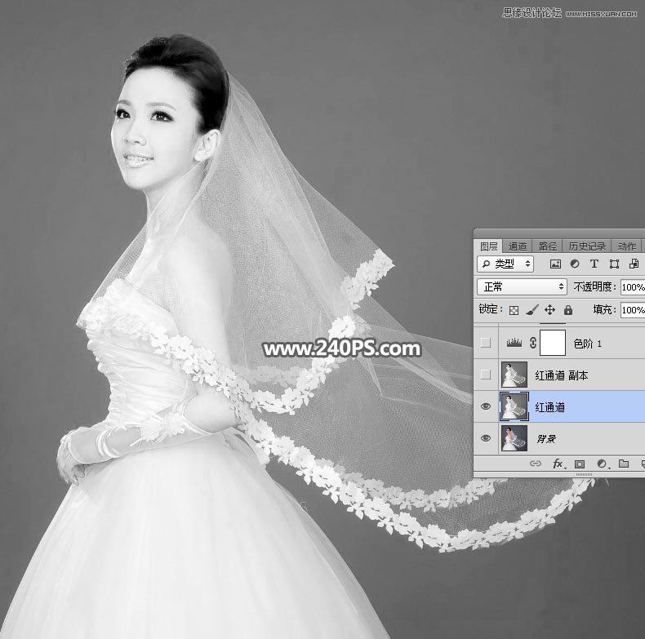This screenshot has width=645, height=639.
Task: Select the layer named 背景
Action: click(x=546, y=439)
